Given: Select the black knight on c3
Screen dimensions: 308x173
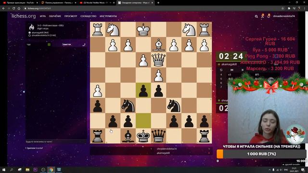Looking at the screenshot, I should [128, 106].
